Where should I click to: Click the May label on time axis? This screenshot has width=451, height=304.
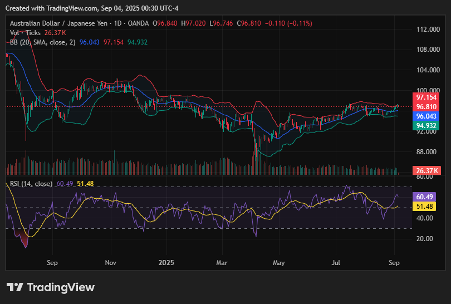pos(279,263)
